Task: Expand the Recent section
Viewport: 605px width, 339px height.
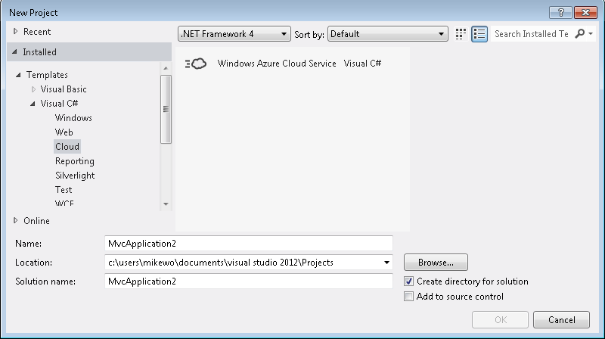Action: [x=15, y=31]
